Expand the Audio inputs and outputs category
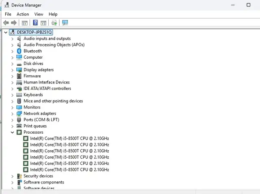 point(12,39)
